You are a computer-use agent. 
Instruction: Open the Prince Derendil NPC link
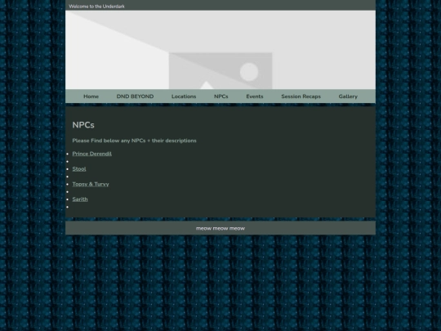pos(92,154)
